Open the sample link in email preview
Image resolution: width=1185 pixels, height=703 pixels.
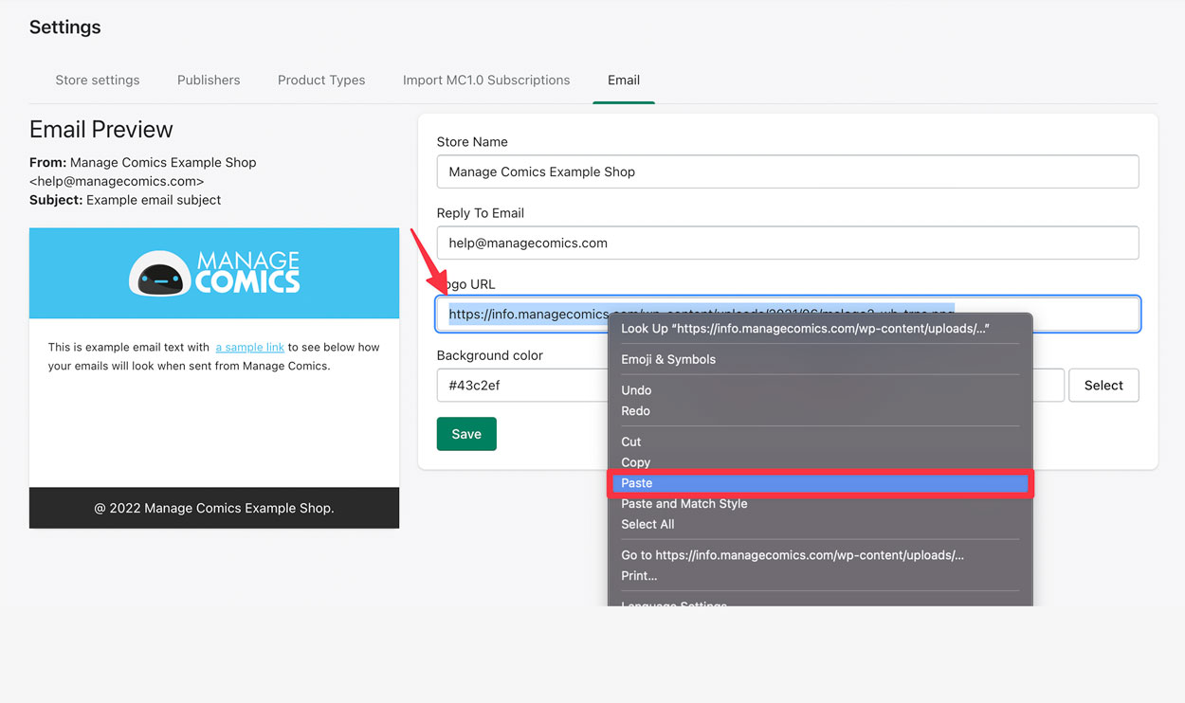point(250,348)
